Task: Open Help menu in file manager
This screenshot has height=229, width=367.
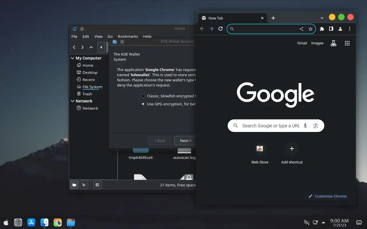Action: pos(147,36)
